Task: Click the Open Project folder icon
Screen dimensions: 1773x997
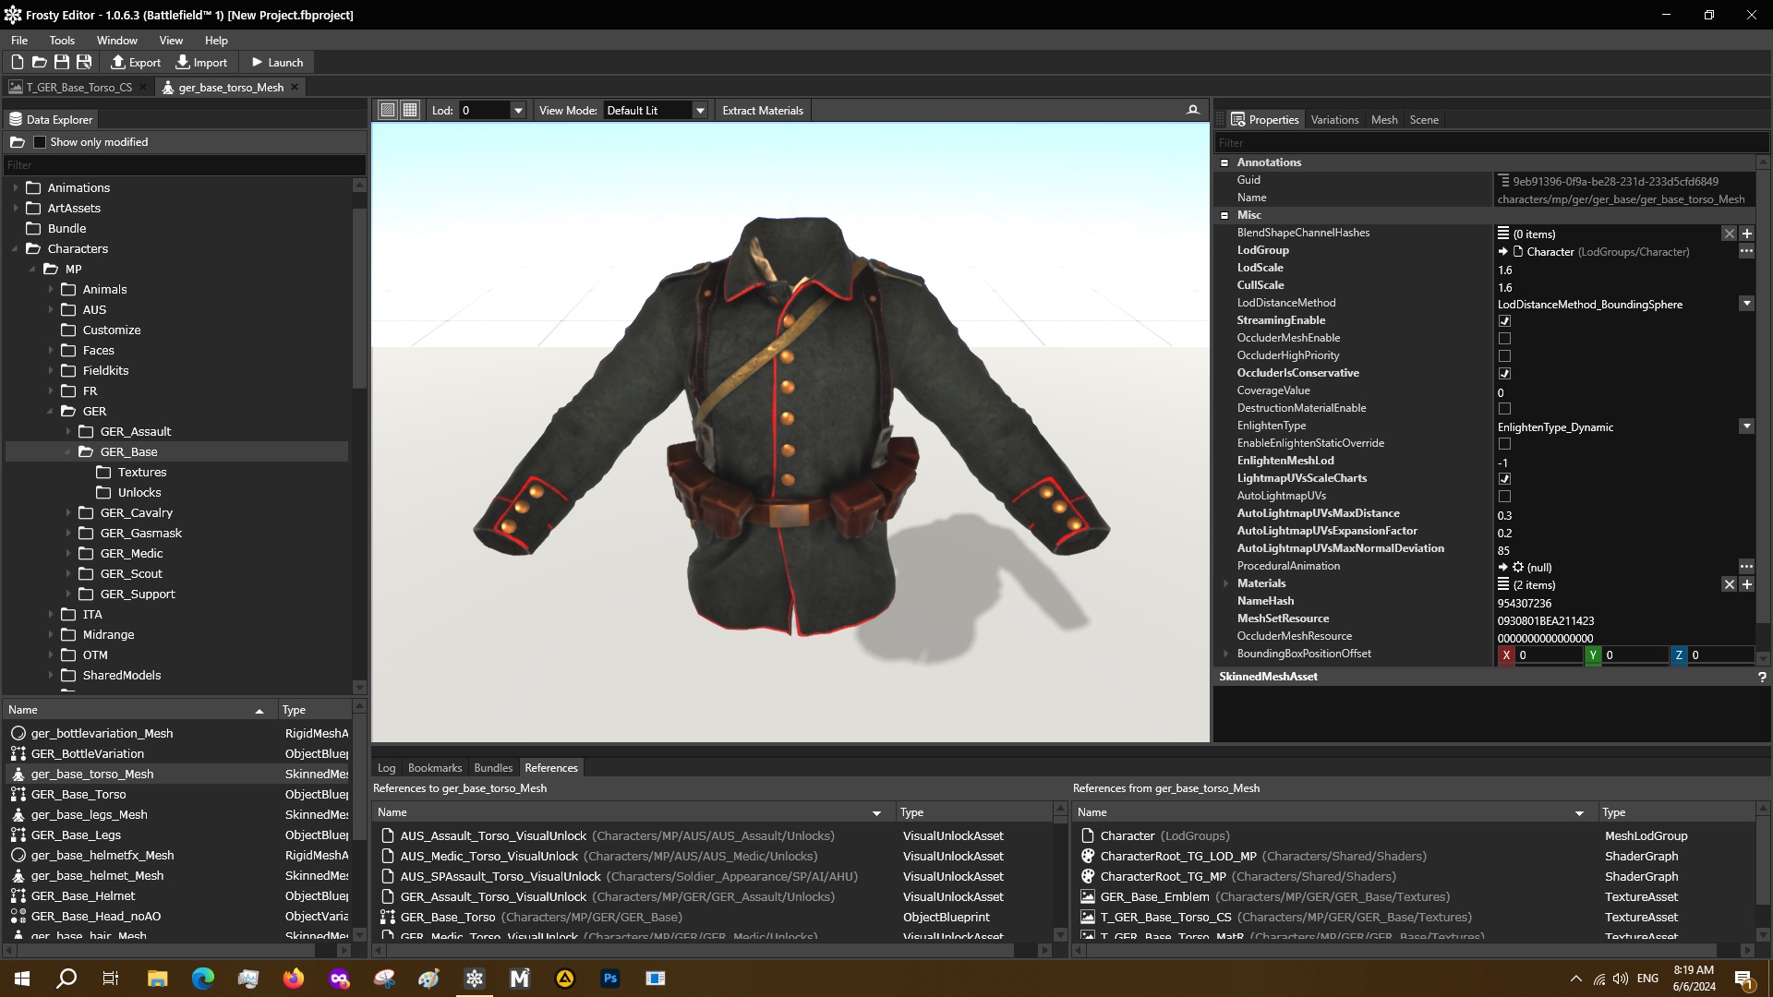Action: 39,62
